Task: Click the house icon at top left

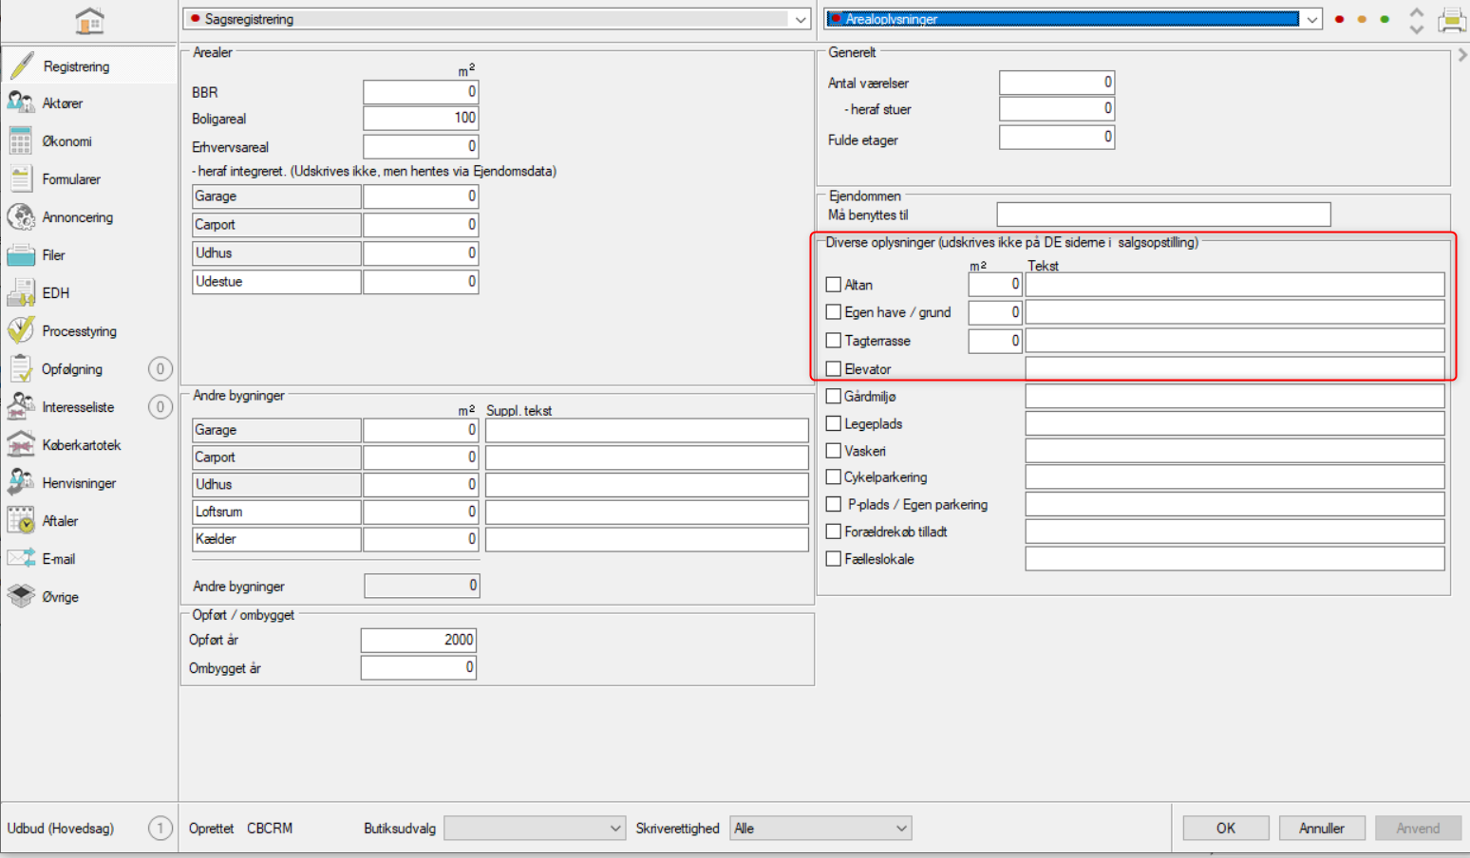Action: [89, 21]
